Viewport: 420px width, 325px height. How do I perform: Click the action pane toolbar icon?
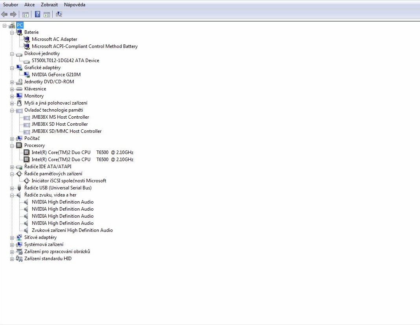(x=47, y=15)
